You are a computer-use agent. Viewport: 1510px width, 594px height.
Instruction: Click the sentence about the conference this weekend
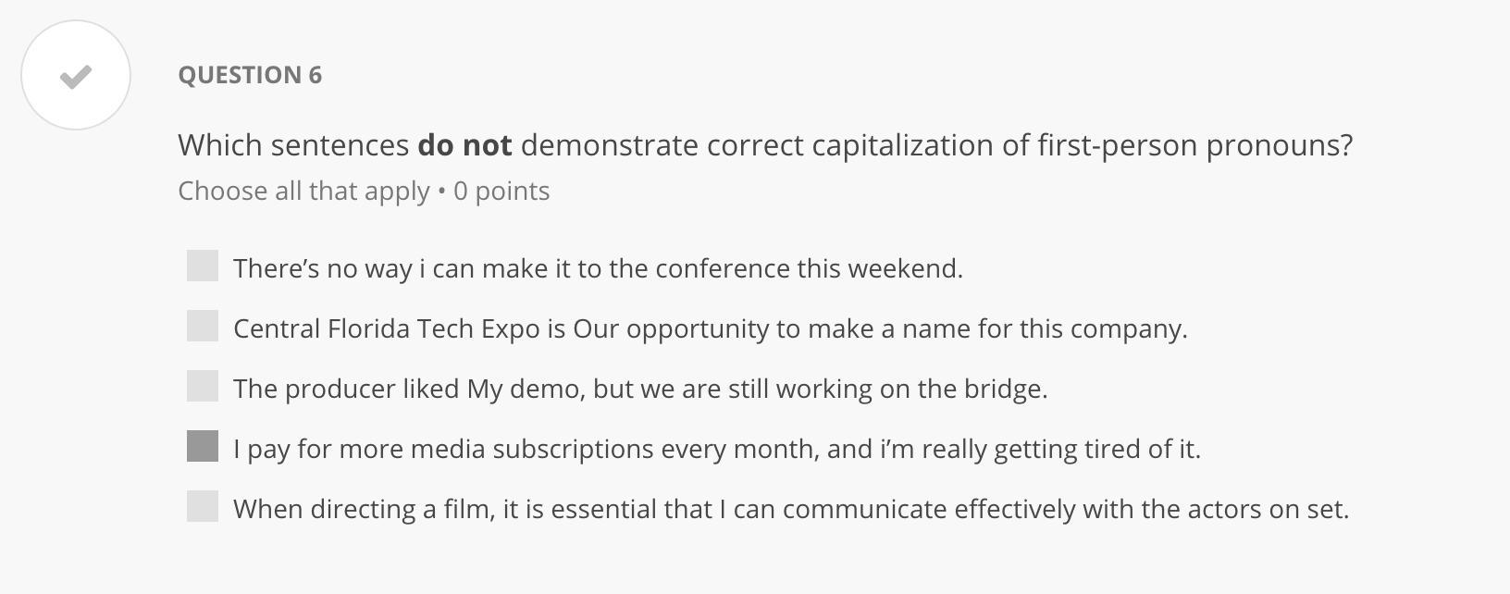point(598,268)
